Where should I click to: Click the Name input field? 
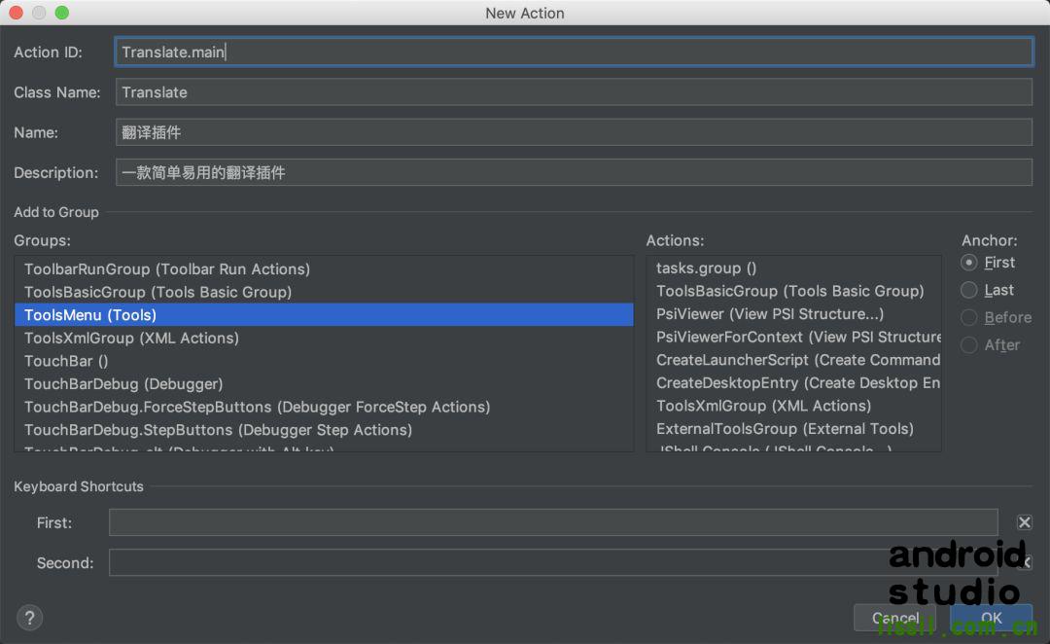coord(574,132)
